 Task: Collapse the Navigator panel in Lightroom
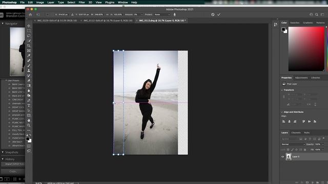click(3, 24)
